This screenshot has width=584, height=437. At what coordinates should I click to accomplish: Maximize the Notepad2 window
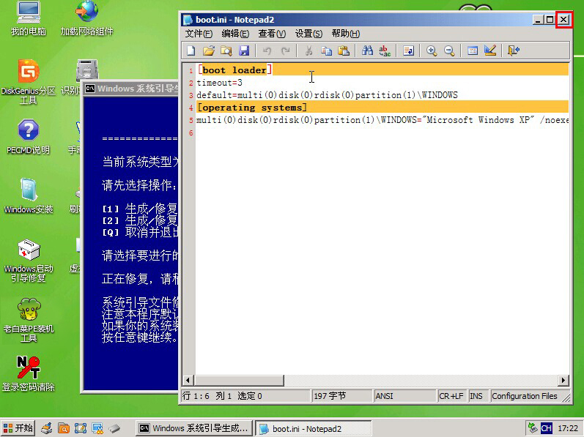coord(550,20)
